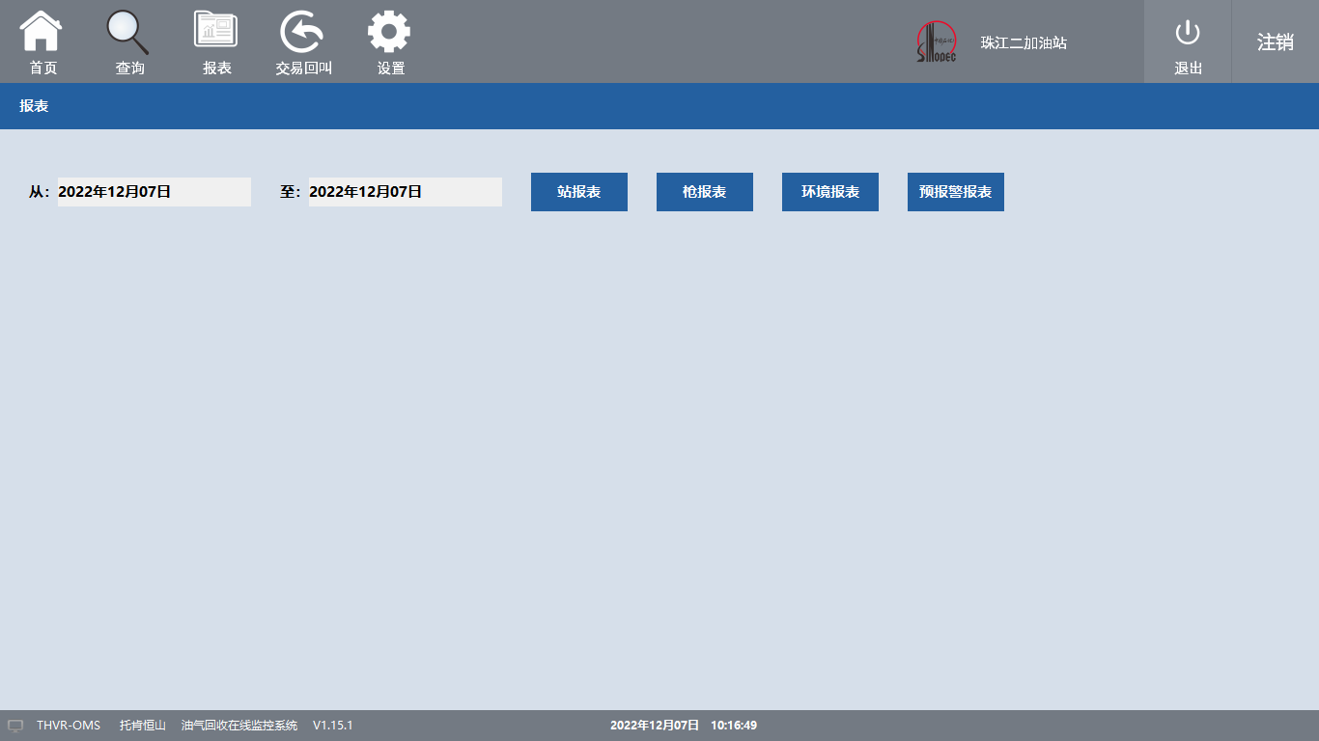
Task: Click 托肯恒山 in status bar
Action: coord(143,726)
